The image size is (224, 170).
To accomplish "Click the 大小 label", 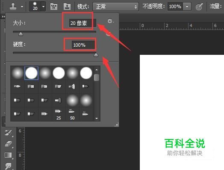I will click(19, 23).
